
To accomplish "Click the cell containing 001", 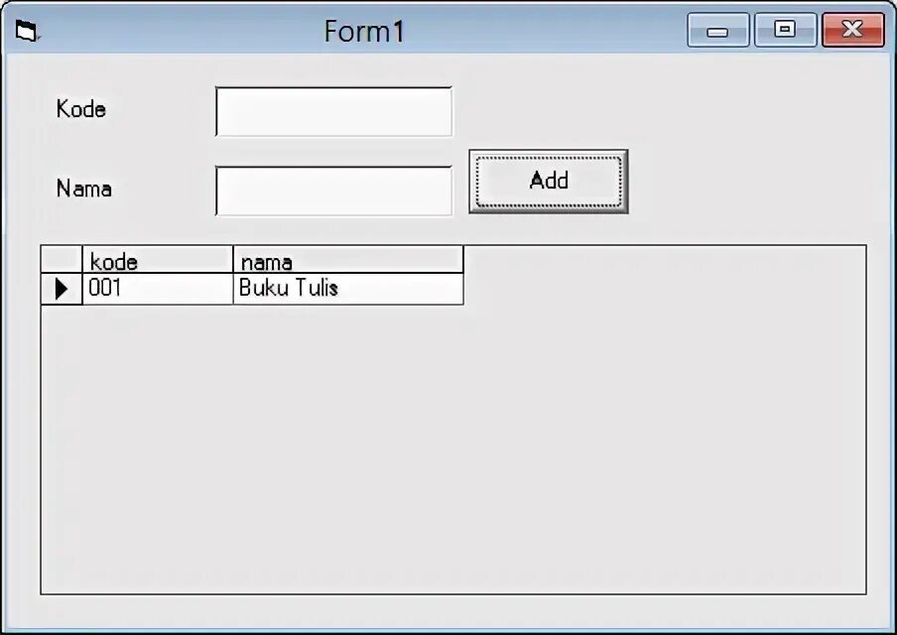I will tap(157, 289).
